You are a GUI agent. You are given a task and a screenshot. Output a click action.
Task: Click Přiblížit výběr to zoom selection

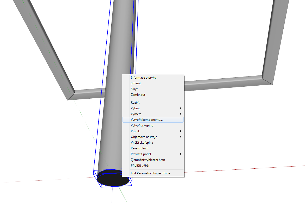coord(140,166)
